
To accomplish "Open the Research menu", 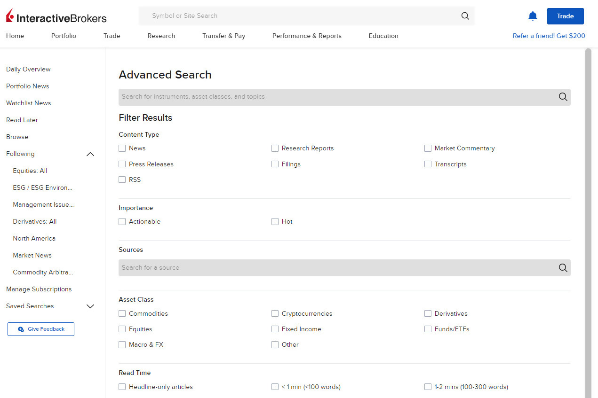I will [x=161, y=36].
